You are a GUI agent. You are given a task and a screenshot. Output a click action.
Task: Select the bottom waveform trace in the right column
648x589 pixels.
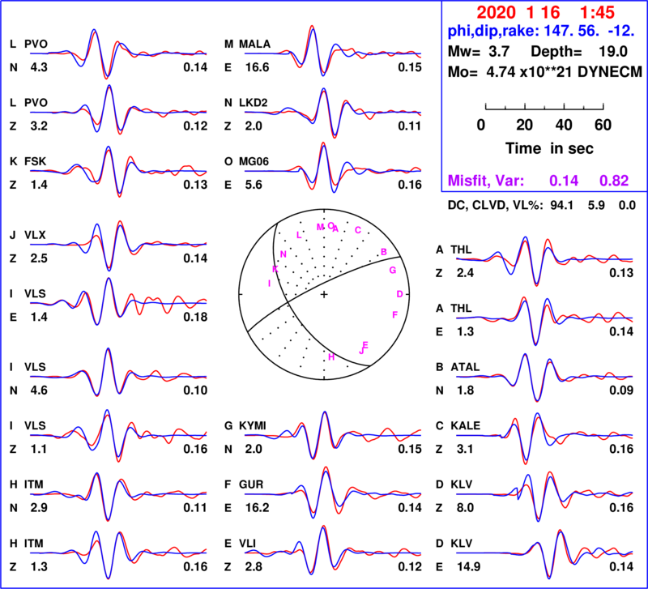coord(544,553)
